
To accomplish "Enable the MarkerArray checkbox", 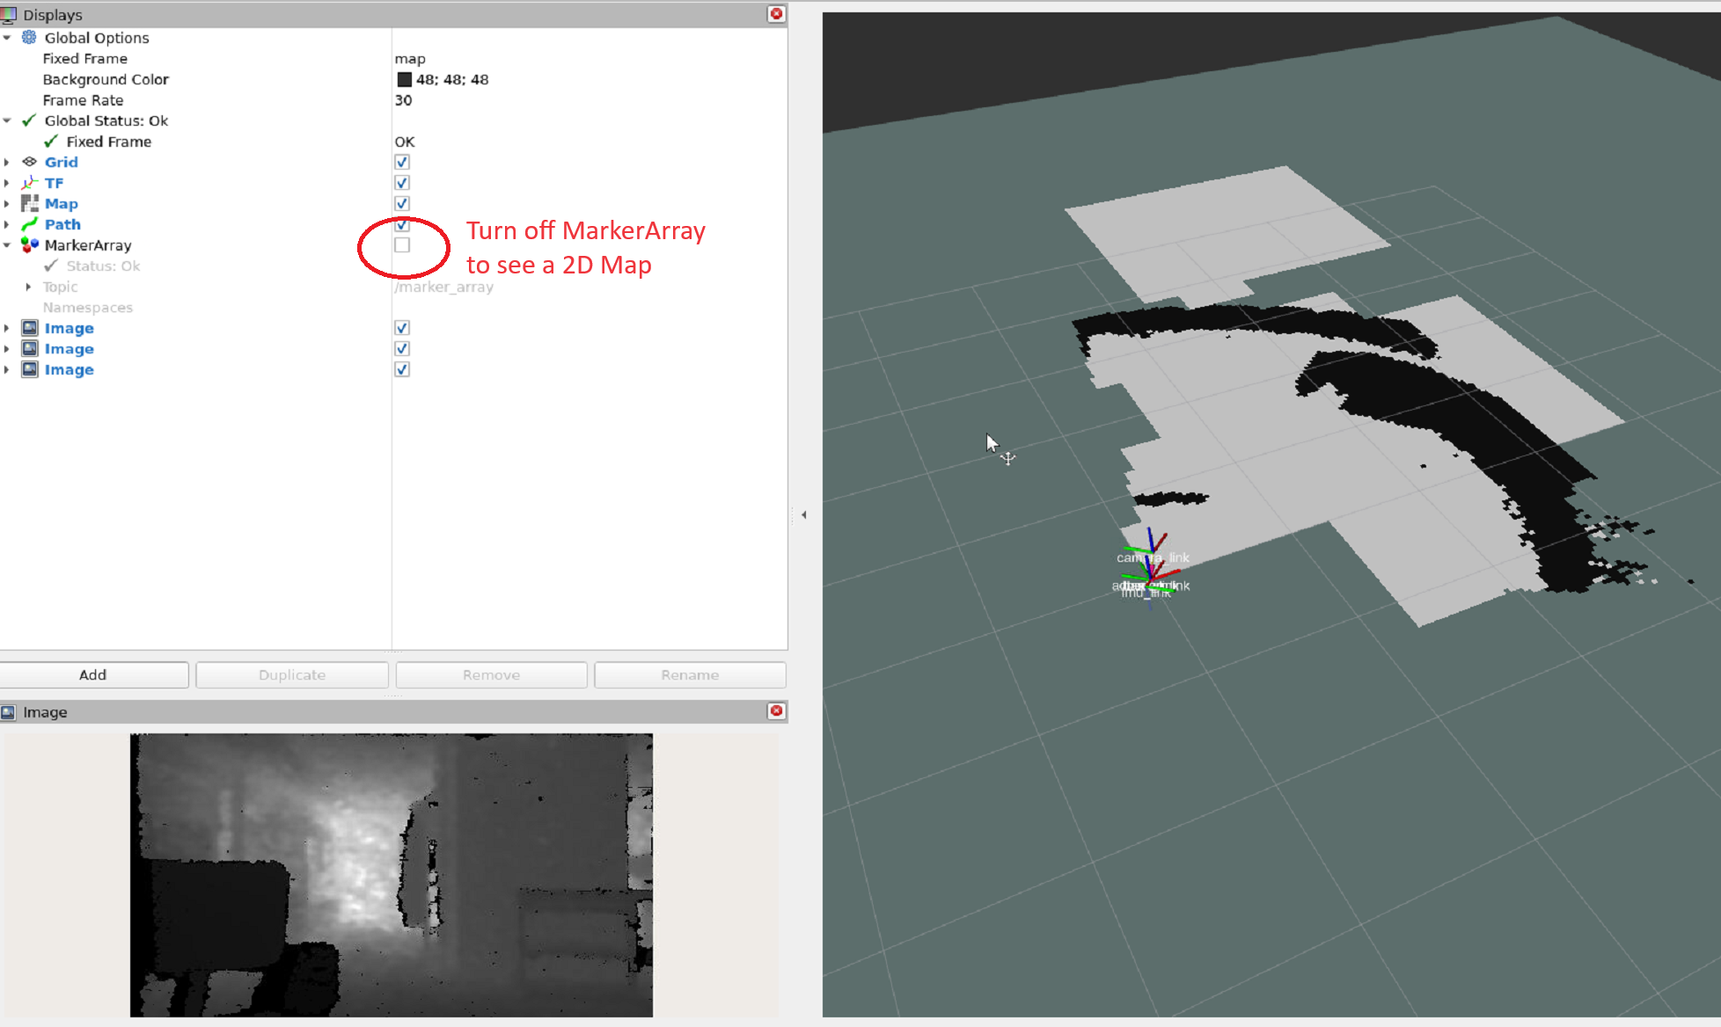I will pos(402,245).
